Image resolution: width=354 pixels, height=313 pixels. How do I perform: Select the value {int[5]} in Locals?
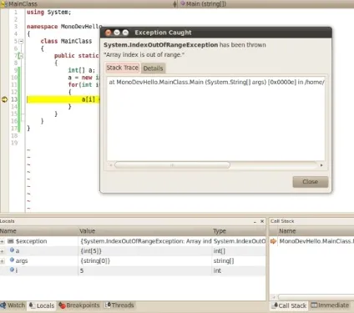tap(91, 251)
